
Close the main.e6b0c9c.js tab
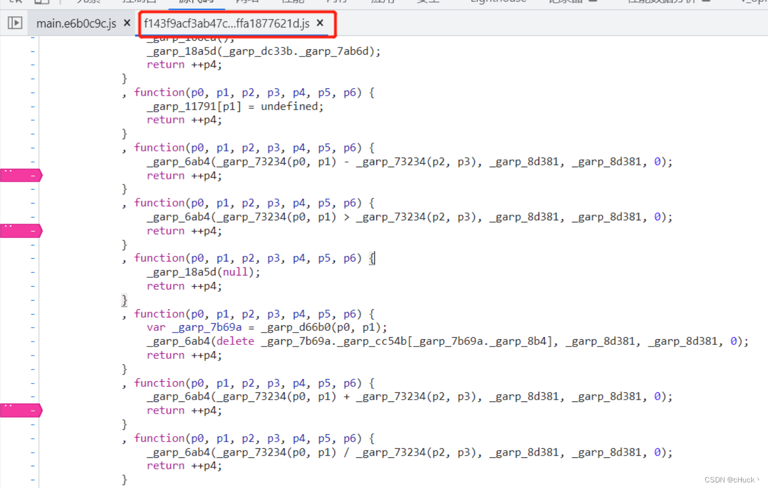coord(127,23)
